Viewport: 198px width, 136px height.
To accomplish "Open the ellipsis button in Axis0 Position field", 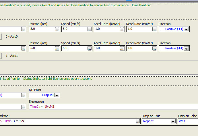I will [x=57, y=29].
